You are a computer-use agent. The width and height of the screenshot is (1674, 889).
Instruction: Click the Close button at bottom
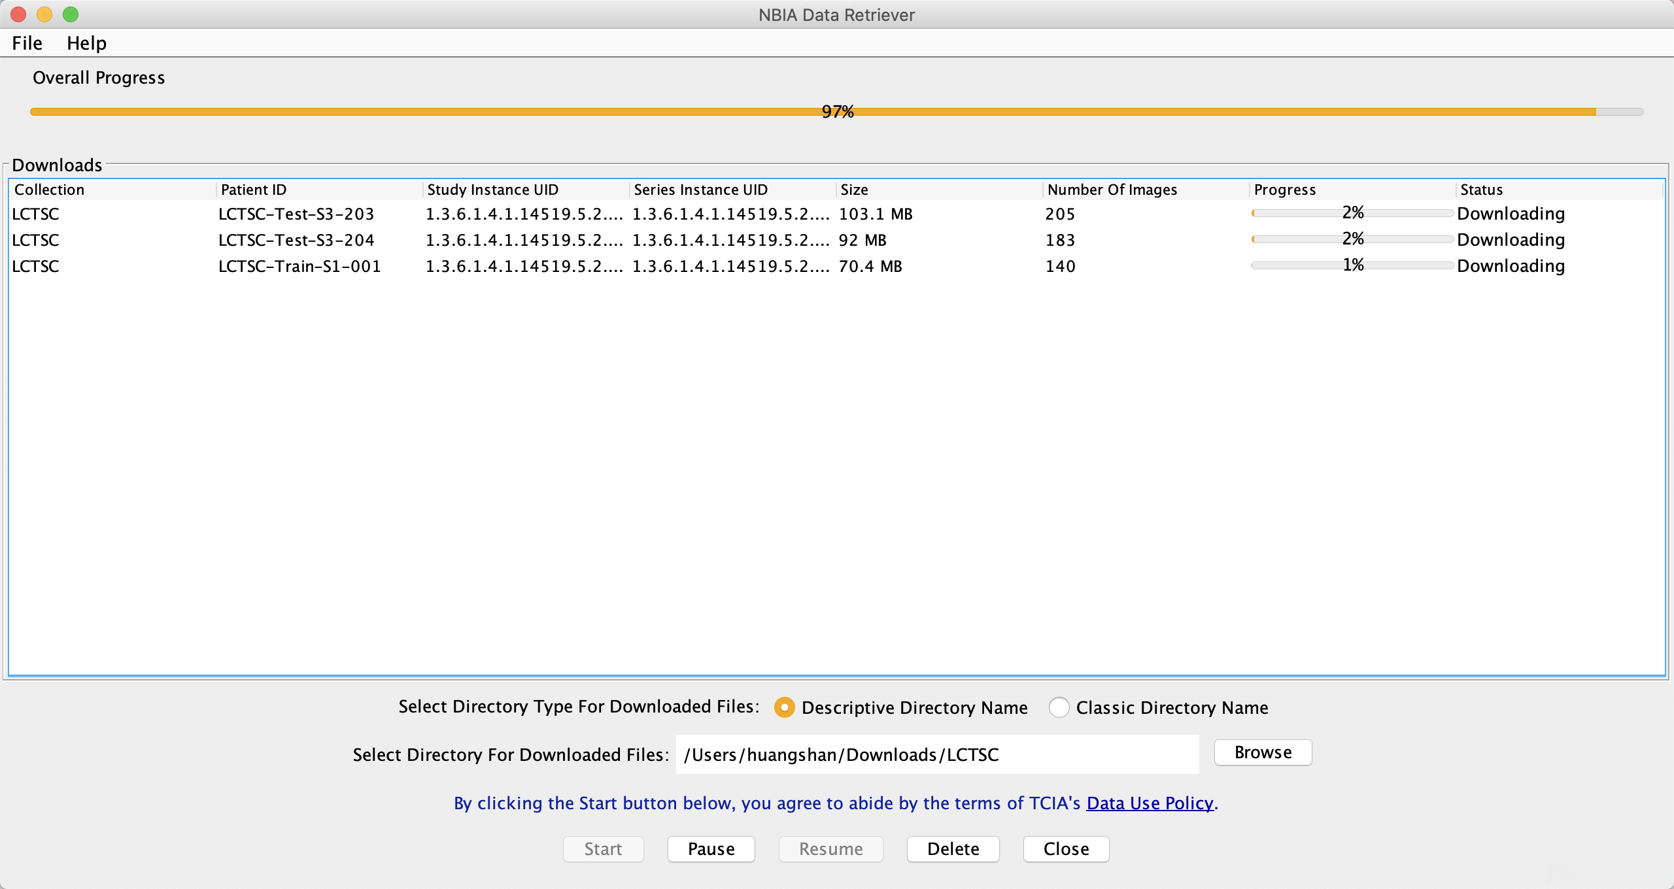[x=1066, y=849]
